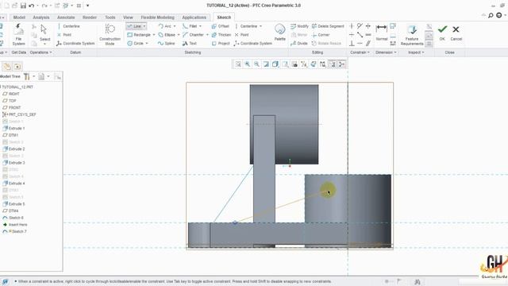Toggle datum display filters in graphics toolbar
This screenshot has width=508, height=286.
[304, 64]
